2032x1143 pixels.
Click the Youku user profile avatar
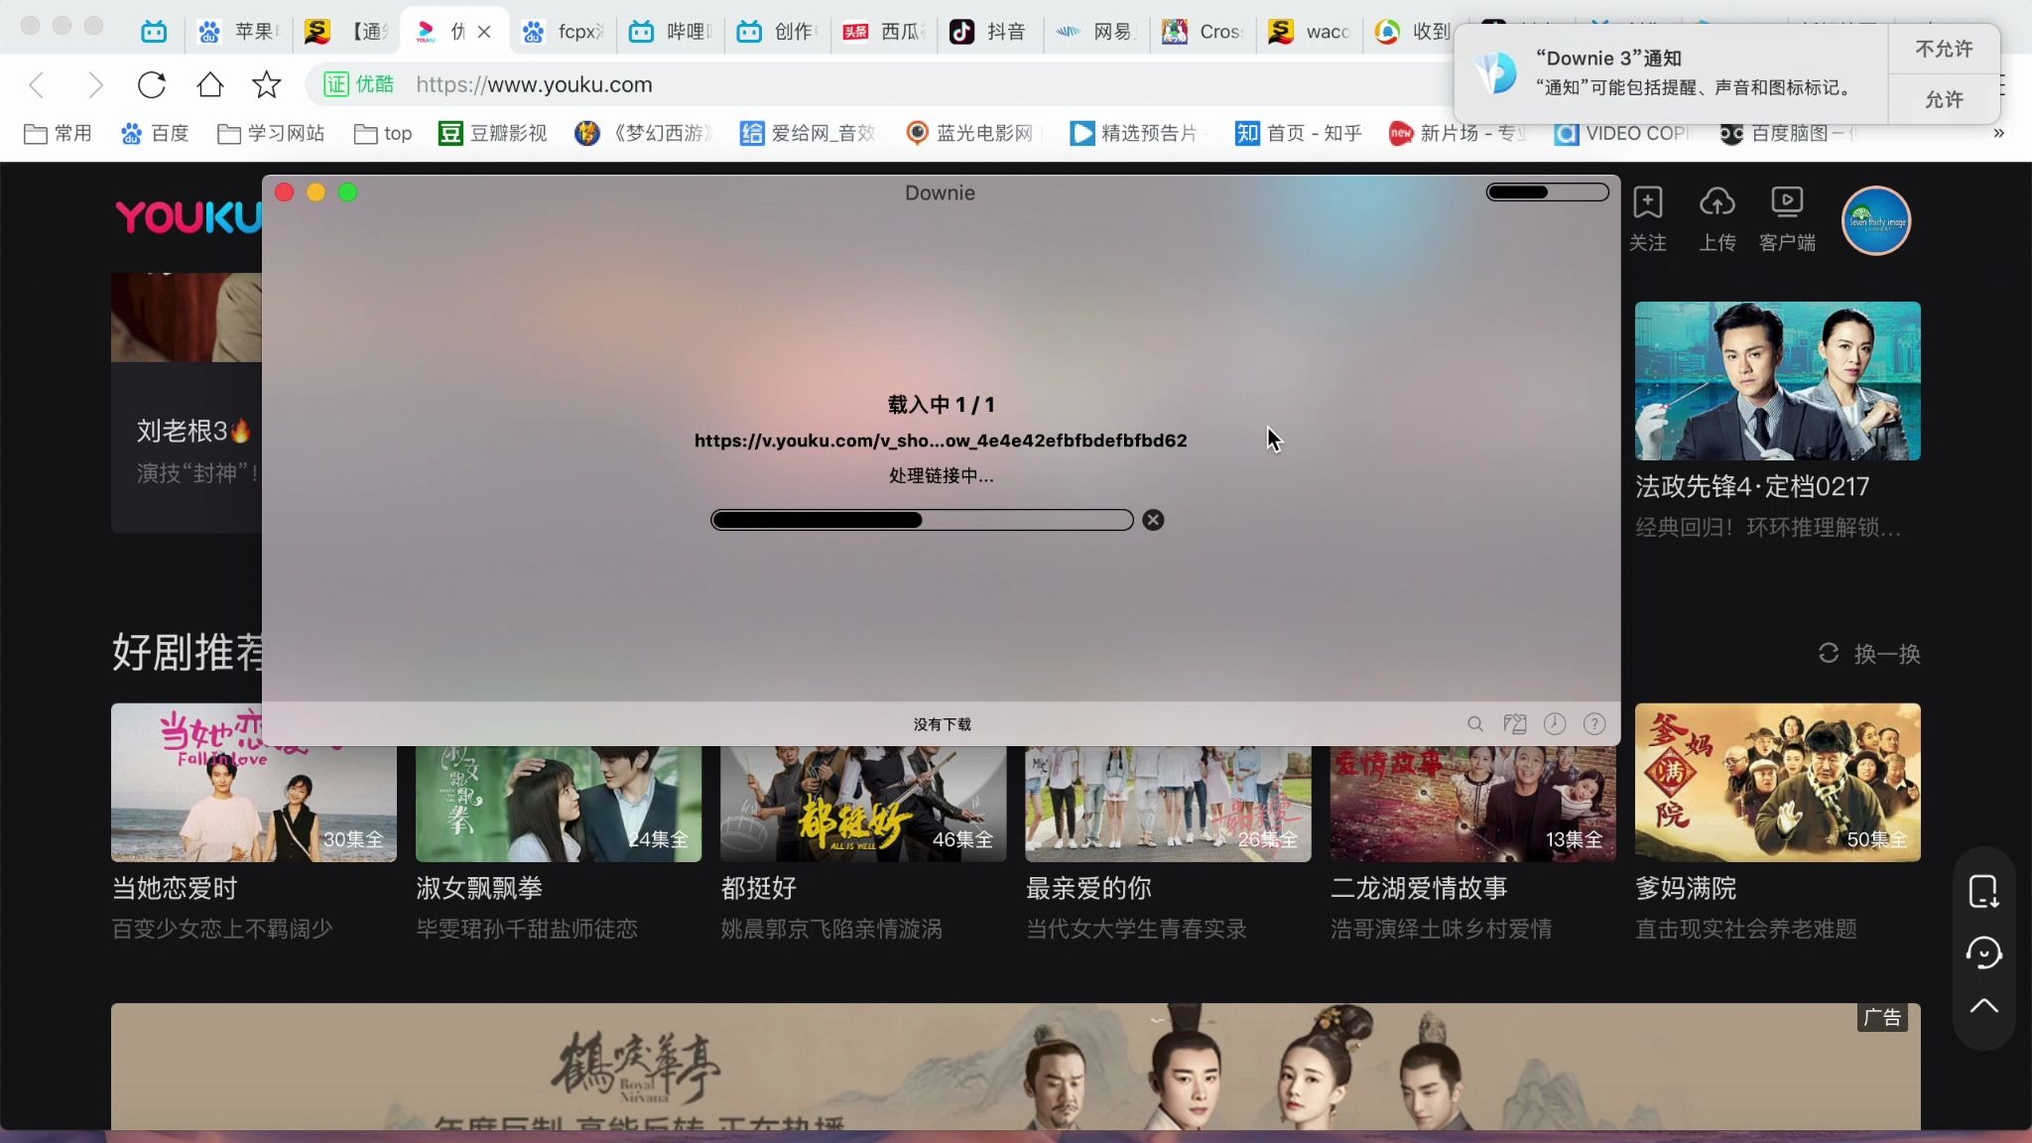tap(1875, 220)
